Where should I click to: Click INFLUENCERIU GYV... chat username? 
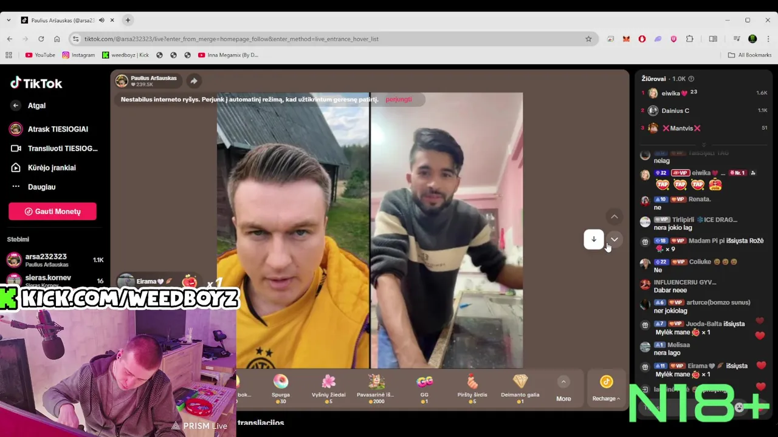[685, 282]
